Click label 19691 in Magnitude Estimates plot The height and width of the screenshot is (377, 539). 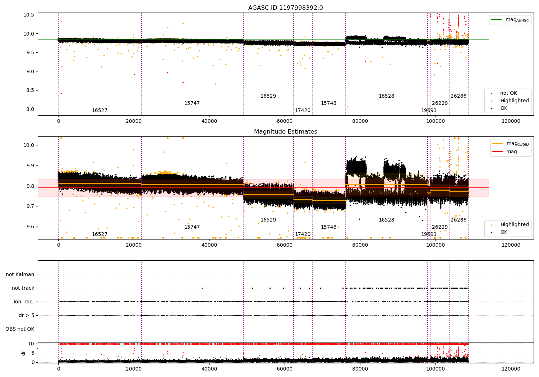[429, 234]
